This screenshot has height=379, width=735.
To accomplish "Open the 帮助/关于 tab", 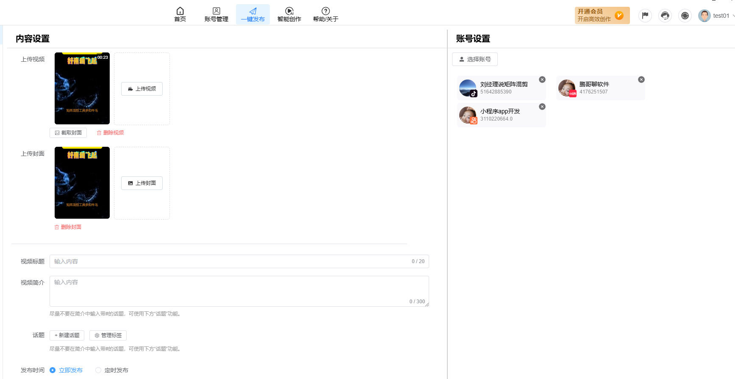I will [325, 14].
